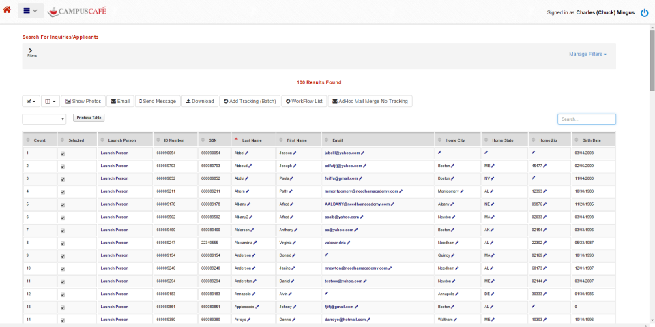
Task: Uncheck the Selected box for Abdul
Action: [63, 179]
